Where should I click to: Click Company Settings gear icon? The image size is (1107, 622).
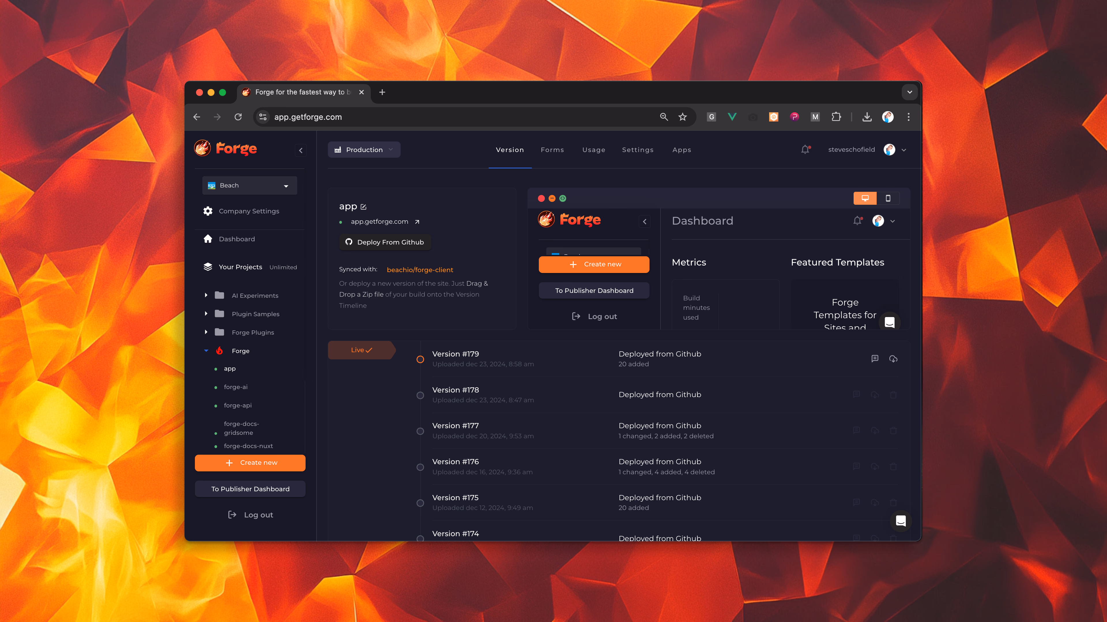pos(208,211)
